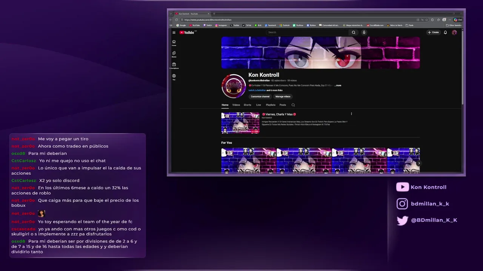Switch to the Shorts channel tab
Screen dimensions: 483x271
coord(248,105)
